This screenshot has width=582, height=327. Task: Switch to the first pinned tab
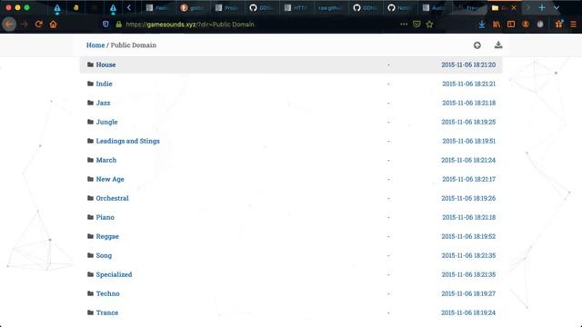(57, 8)
